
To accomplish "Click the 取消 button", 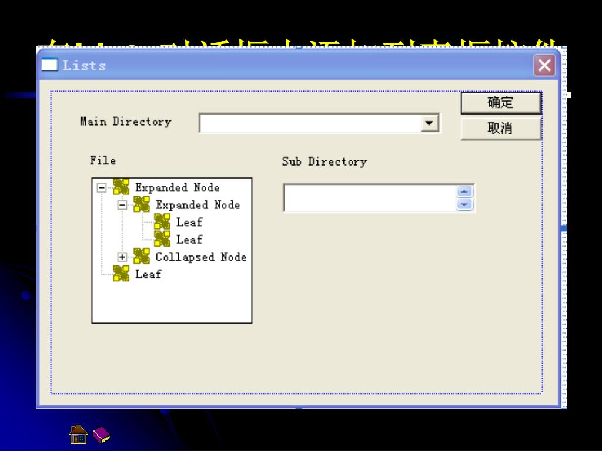I will click(501, 129).
